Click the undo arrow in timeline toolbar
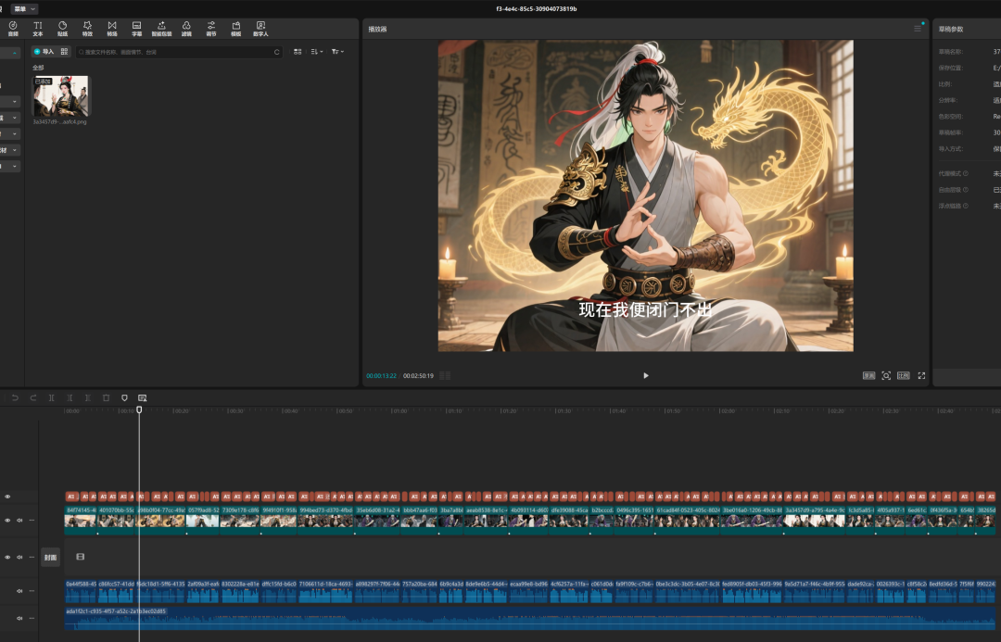Screen dimensions: 1001x642 [15, 397]
